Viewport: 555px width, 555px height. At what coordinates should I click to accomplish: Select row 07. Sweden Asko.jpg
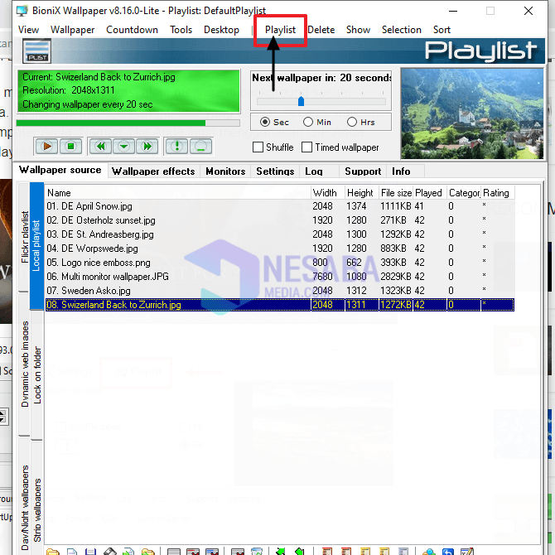[280, 291]
